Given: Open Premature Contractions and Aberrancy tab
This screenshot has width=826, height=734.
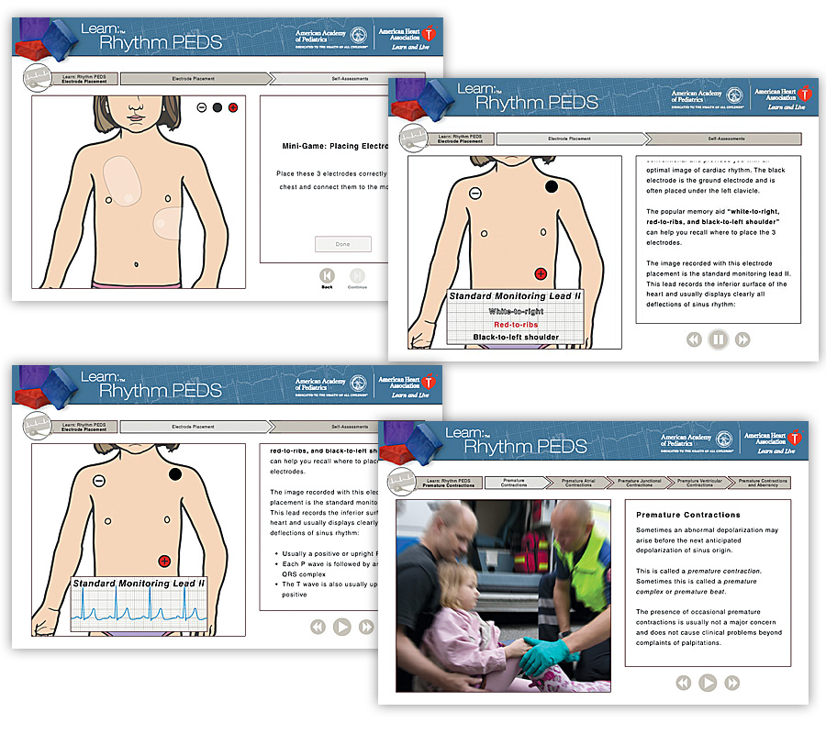Looking at the screenshot, I should point(761,483).
